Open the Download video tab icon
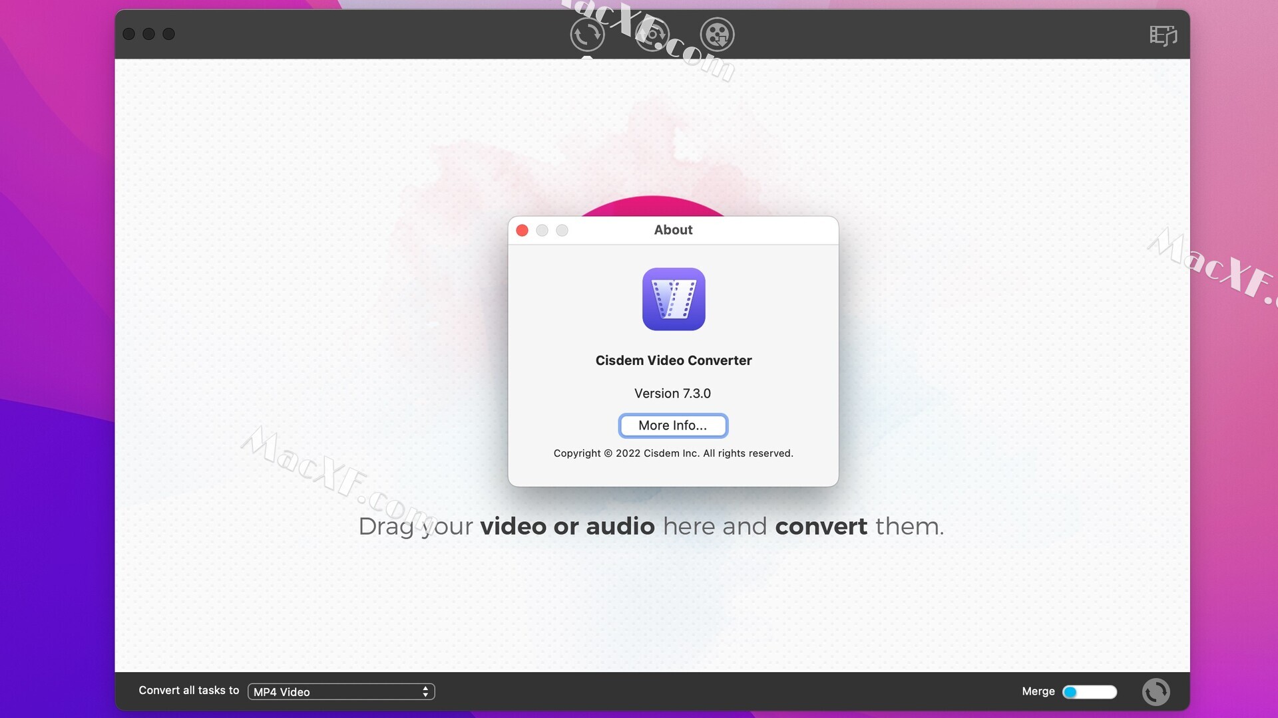The height and width of the screenshot is (718, 1278). click(718, 35)
